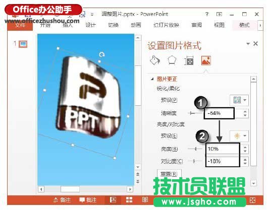Open the Help question mark icon
268x210 pixels.
coord(207,14)
